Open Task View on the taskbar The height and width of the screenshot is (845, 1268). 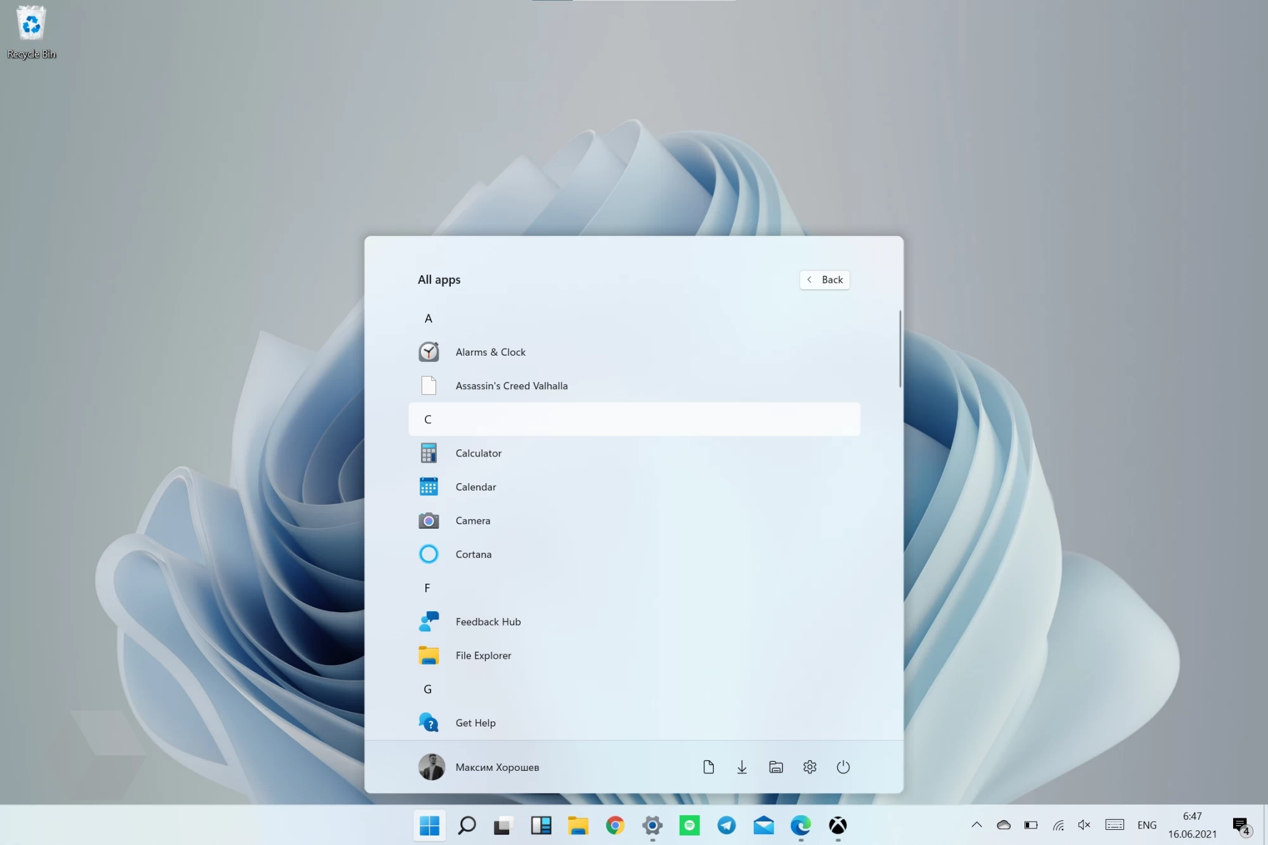point(503,825)
